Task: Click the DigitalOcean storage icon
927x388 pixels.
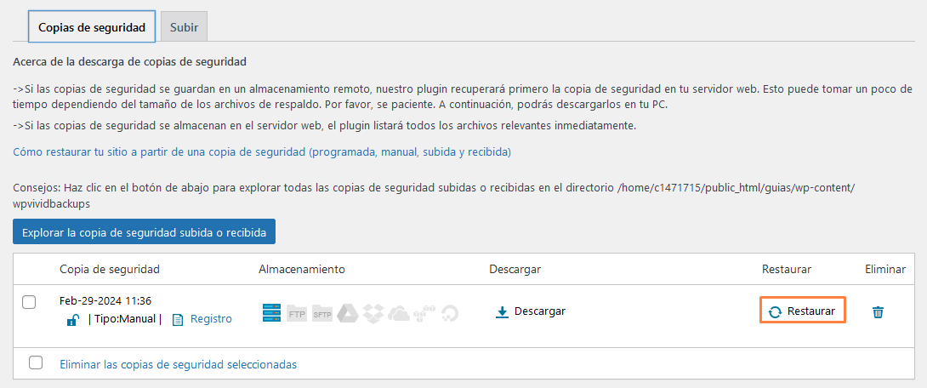Action: [x=450, y=313]
